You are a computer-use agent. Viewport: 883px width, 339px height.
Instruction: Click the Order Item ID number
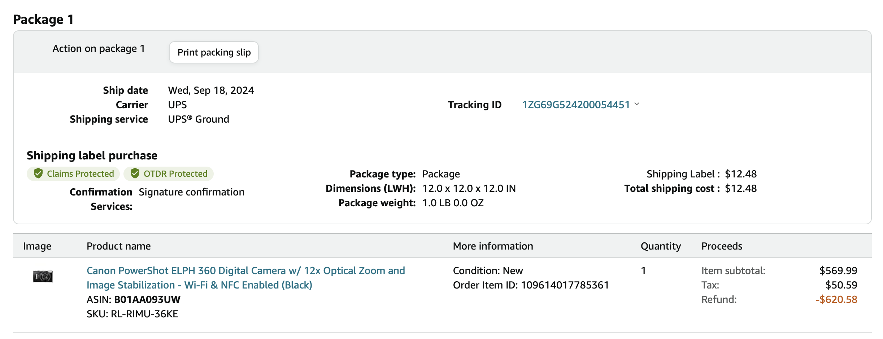pyautogui.click(x=565, y=285)
